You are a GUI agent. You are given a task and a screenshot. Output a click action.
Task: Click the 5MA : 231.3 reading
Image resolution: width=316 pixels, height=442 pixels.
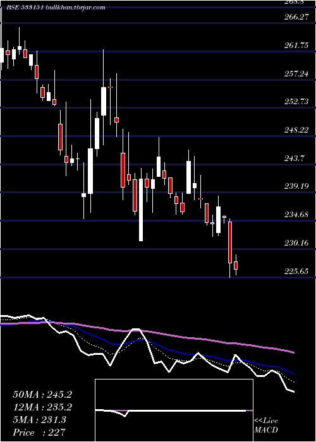(x=39, y=420)
